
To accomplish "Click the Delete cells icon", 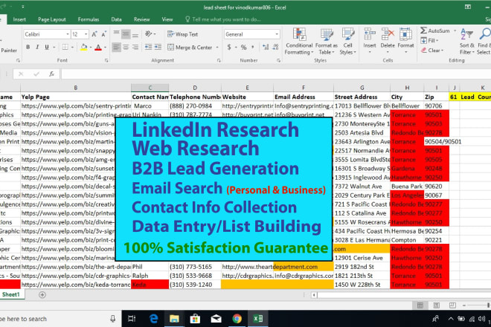I will coord(388,33).
